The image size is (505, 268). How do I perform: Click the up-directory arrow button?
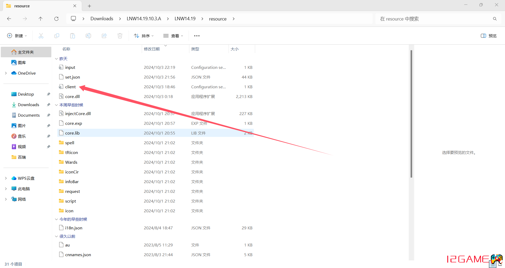[41, 19]
